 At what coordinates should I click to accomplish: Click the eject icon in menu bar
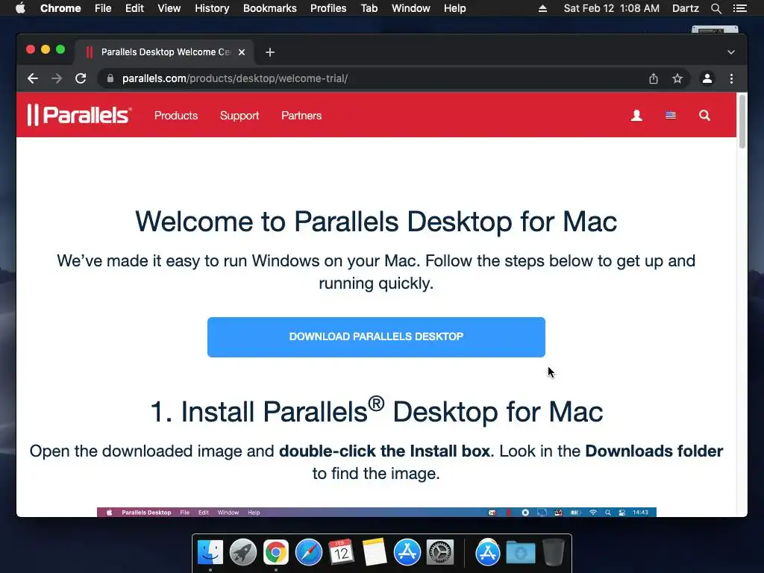pyautogui.click(x=542, y=8)
